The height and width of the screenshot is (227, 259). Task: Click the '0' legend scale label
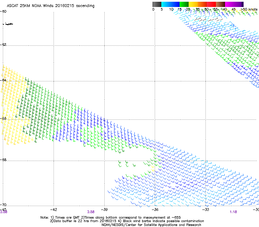[153, 9]
